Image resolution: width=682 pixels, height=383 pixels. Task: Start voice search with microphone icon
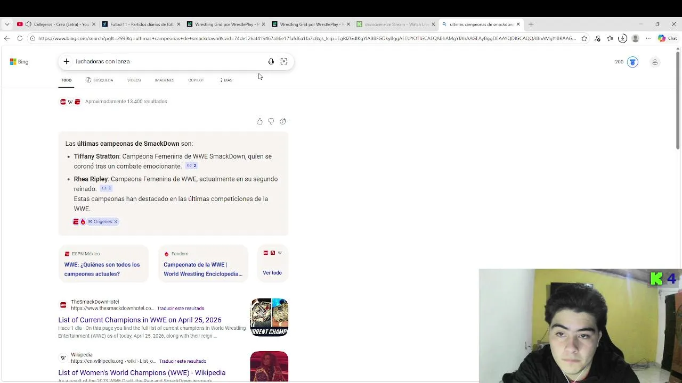tap(271, 61)
